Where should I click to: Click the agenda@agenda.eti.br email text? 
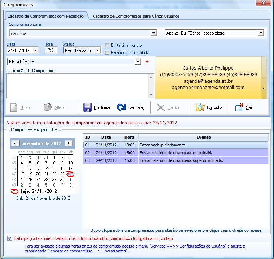pos(208,81)
